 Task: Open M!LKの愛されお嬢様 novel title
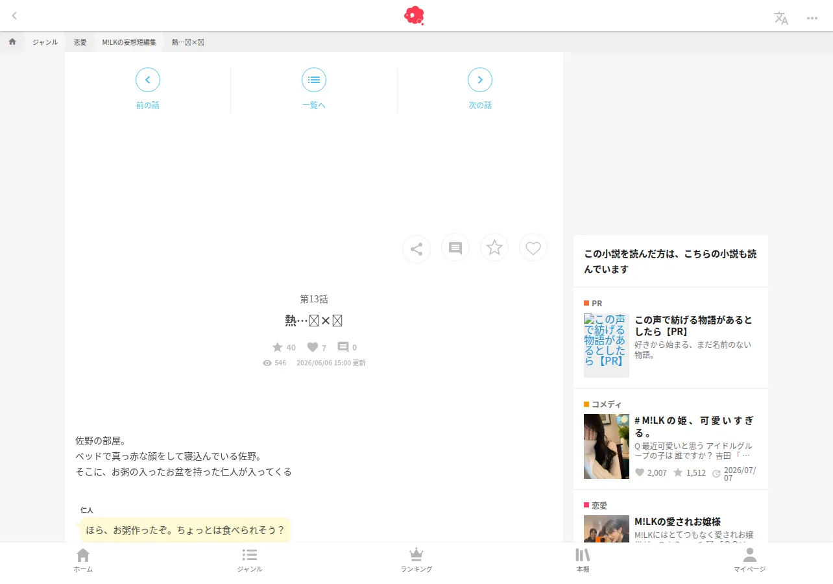coord(677,522)
